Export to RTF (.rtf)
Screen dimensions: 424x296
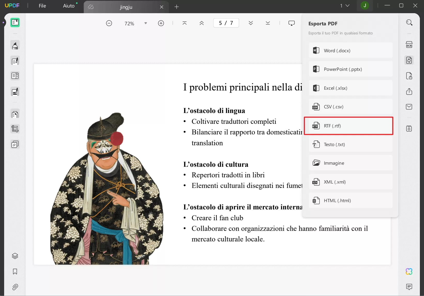click(349, 126)
